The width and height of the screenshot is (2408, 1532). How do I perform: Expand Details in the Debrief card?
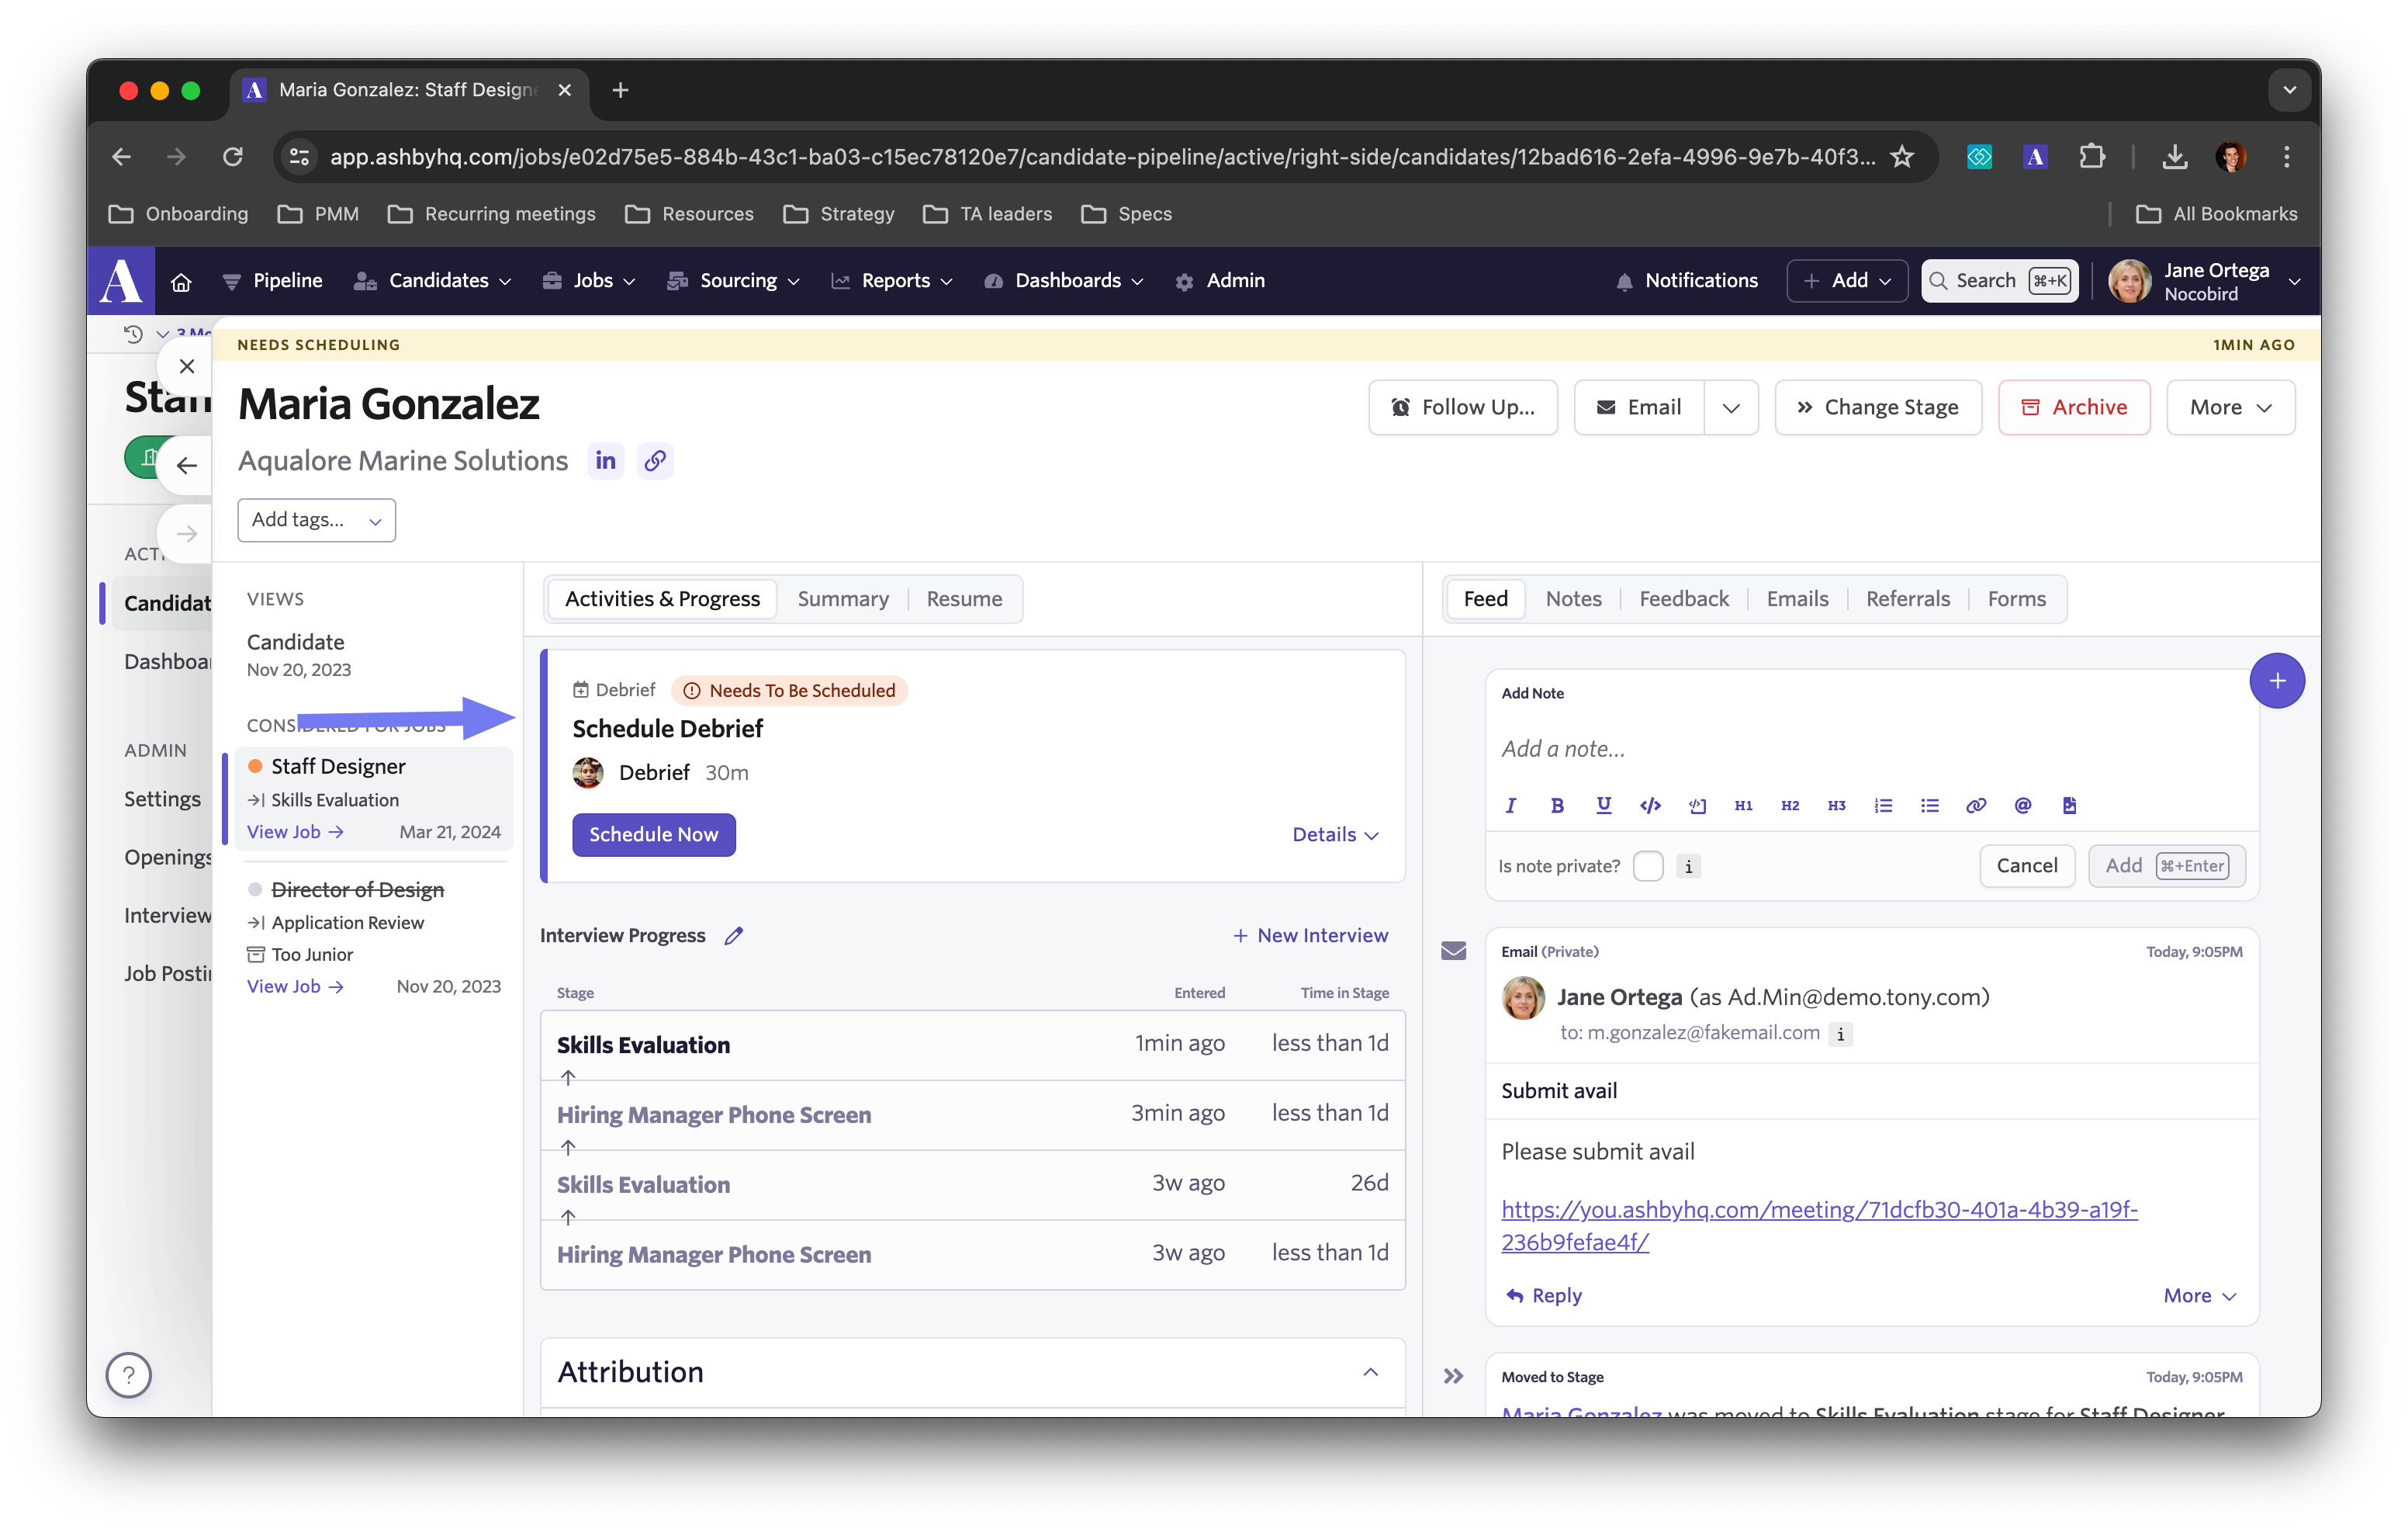[x=1335, y=834]
